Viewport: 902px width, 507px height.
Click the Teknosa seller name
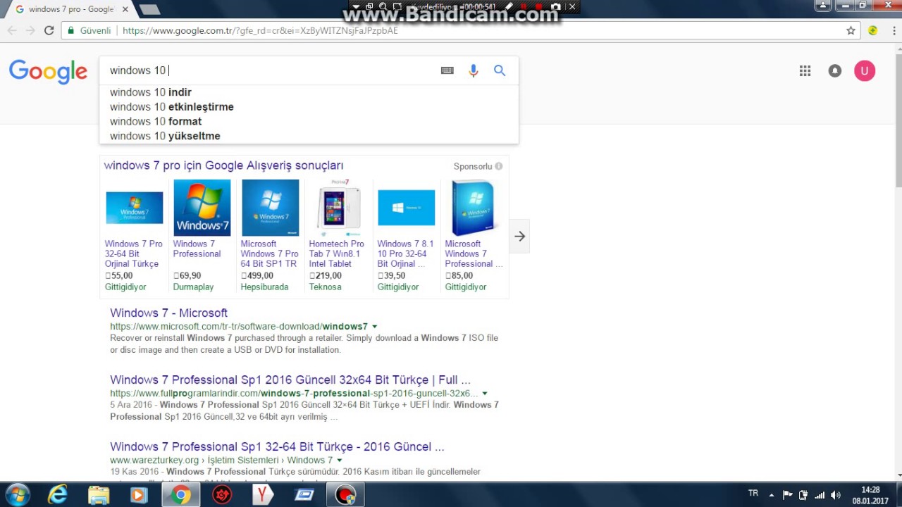(325, 287)
